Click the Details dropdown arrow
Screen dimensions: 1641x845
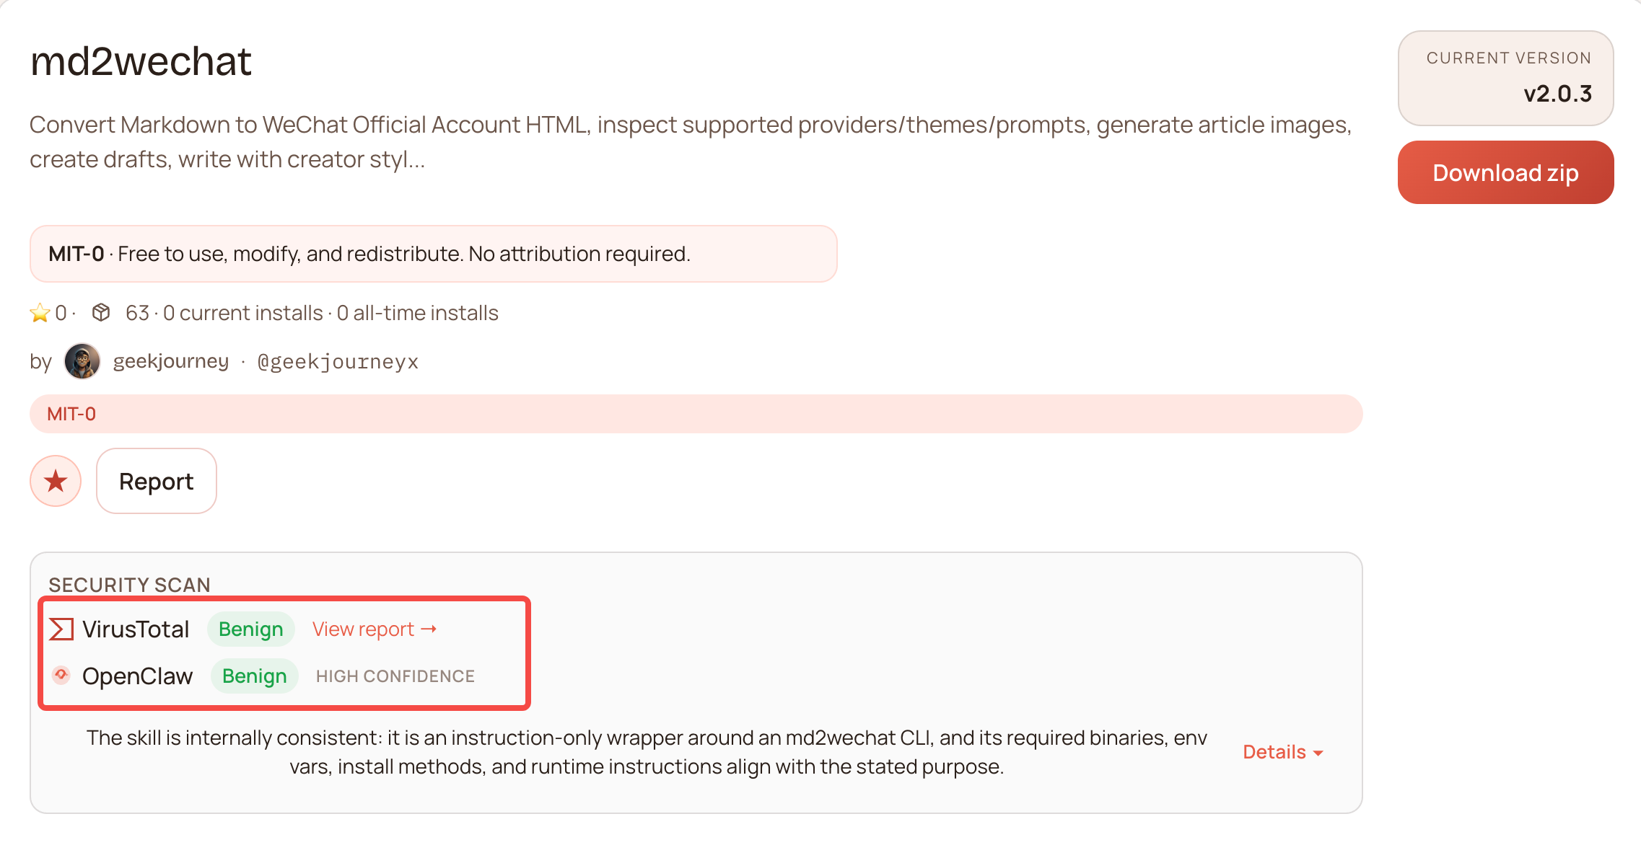1318,753
